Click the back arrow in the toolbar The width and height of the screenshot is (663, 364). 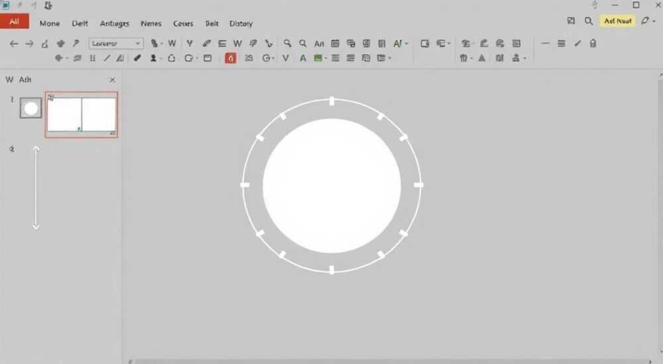tap(14, 44)
